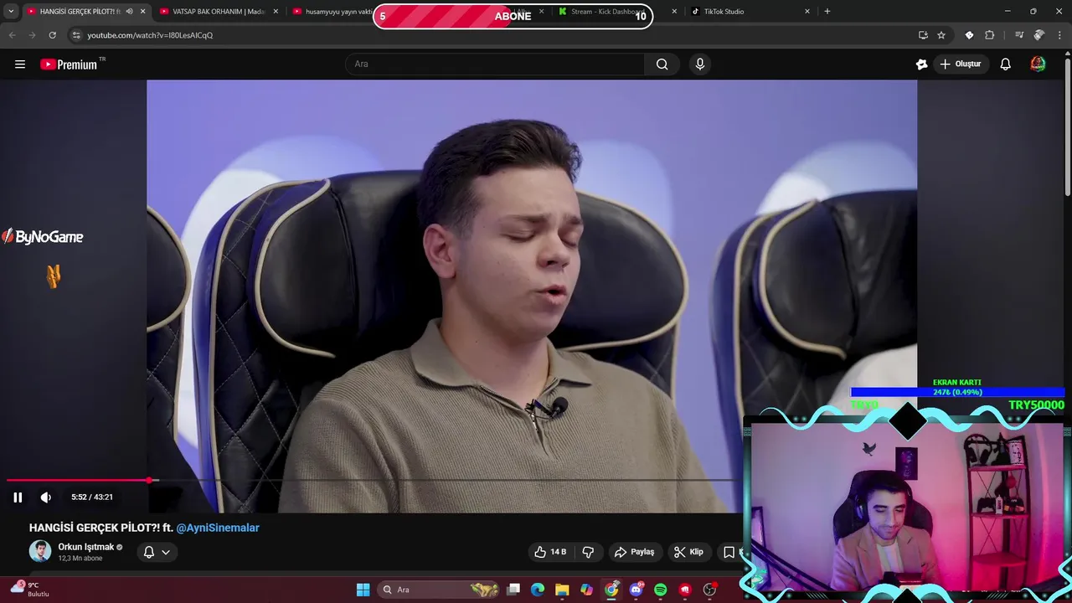Open the @AyniSinemalar channel link
1072x603 pixels.
click(218, 528)
